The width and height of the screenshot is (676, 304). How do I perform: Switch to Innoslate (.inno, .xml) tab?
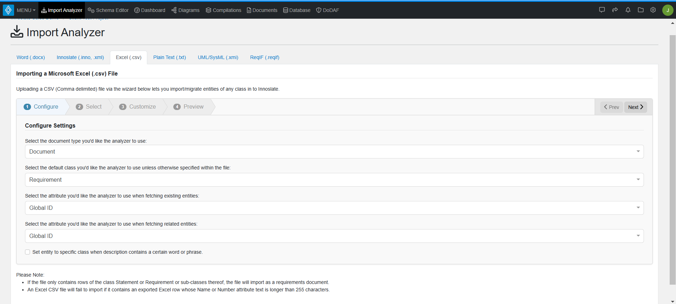tap(80, 57)
